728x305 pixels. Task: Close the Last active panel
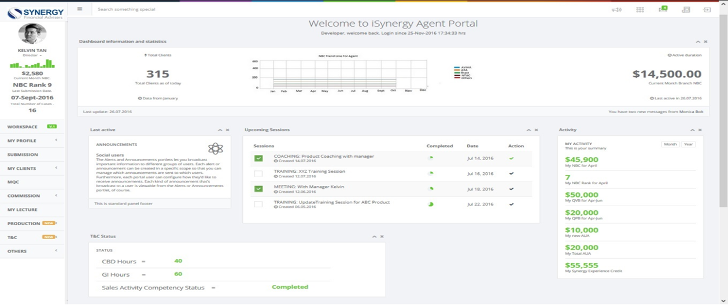tap(227, 130)
